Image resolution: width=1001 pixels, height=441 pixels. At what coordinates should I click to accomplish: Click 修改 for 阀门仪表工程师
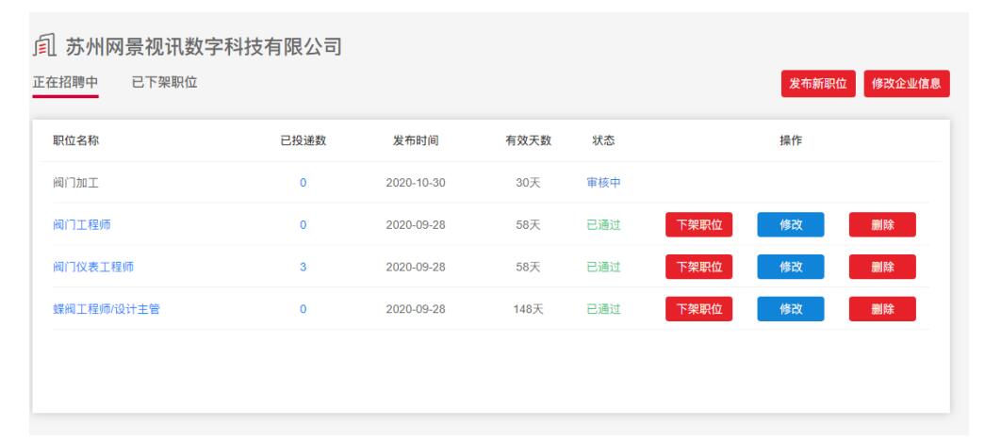pos(790,267)
